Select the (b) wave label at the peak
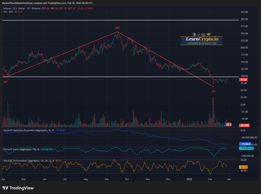Viewport: 261px width, 194px height. point(118,27)
